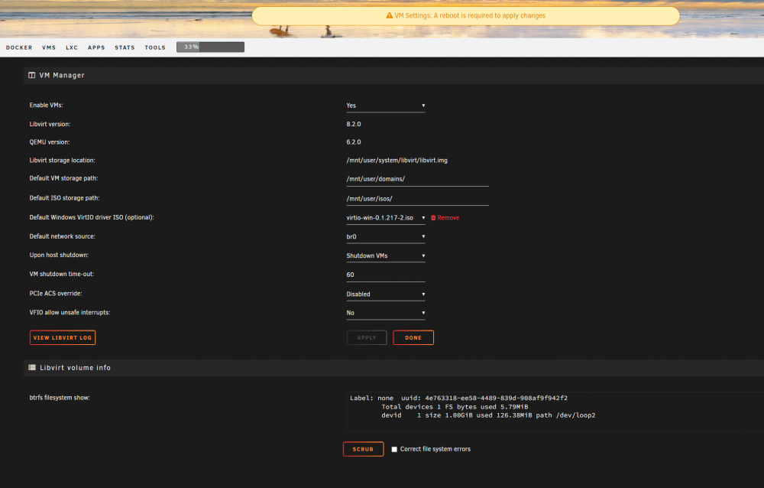Click the Upon host shutdown label
Screen dimensions: 764x488
pyautogui.click(x=59, y=255)
